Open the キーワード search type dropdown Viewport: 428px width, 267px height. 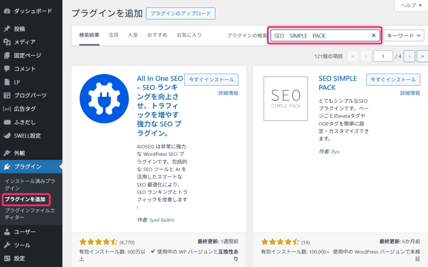pos(404,36)
